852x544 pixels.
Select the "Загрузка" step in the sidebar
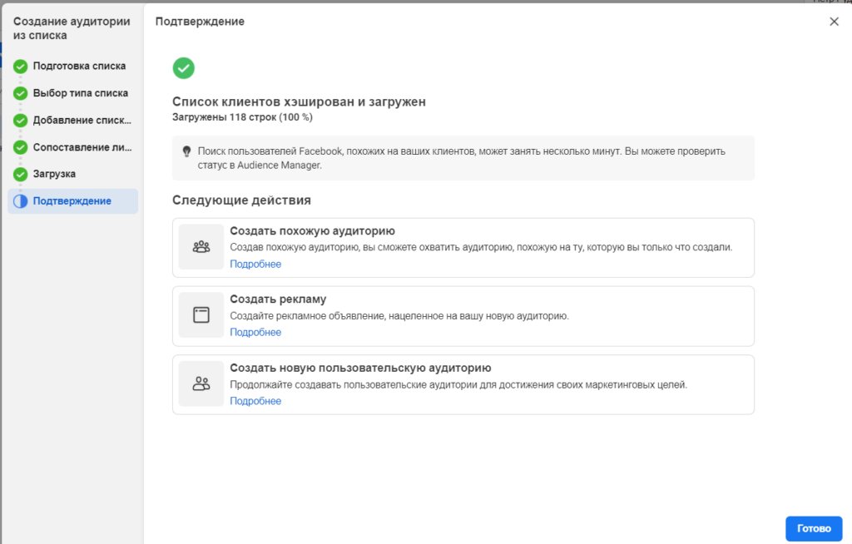pos(57,174)
